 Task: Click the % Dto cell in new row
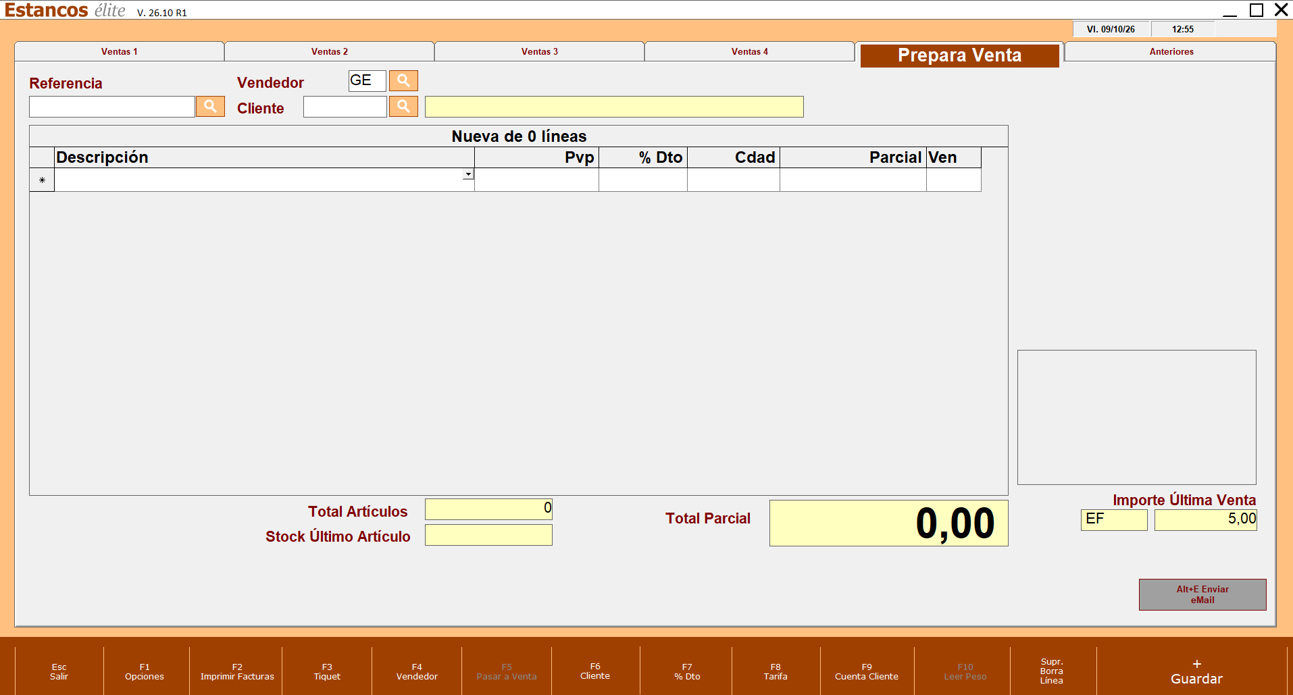tap(643, 180)
